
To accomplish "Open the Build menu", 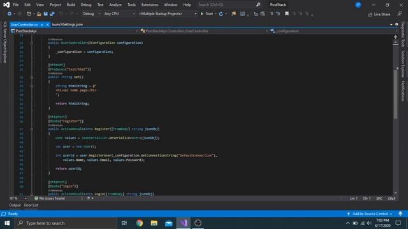I will tap(71, 4).
